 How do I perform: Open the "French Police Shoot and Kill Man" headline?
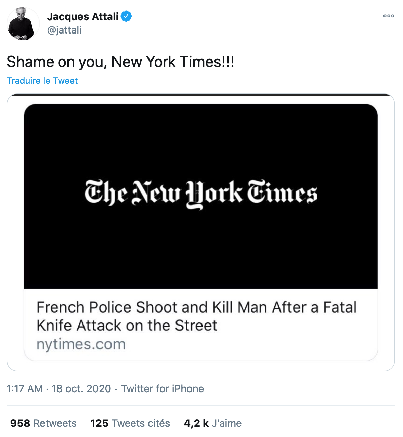tap(196, 307)
